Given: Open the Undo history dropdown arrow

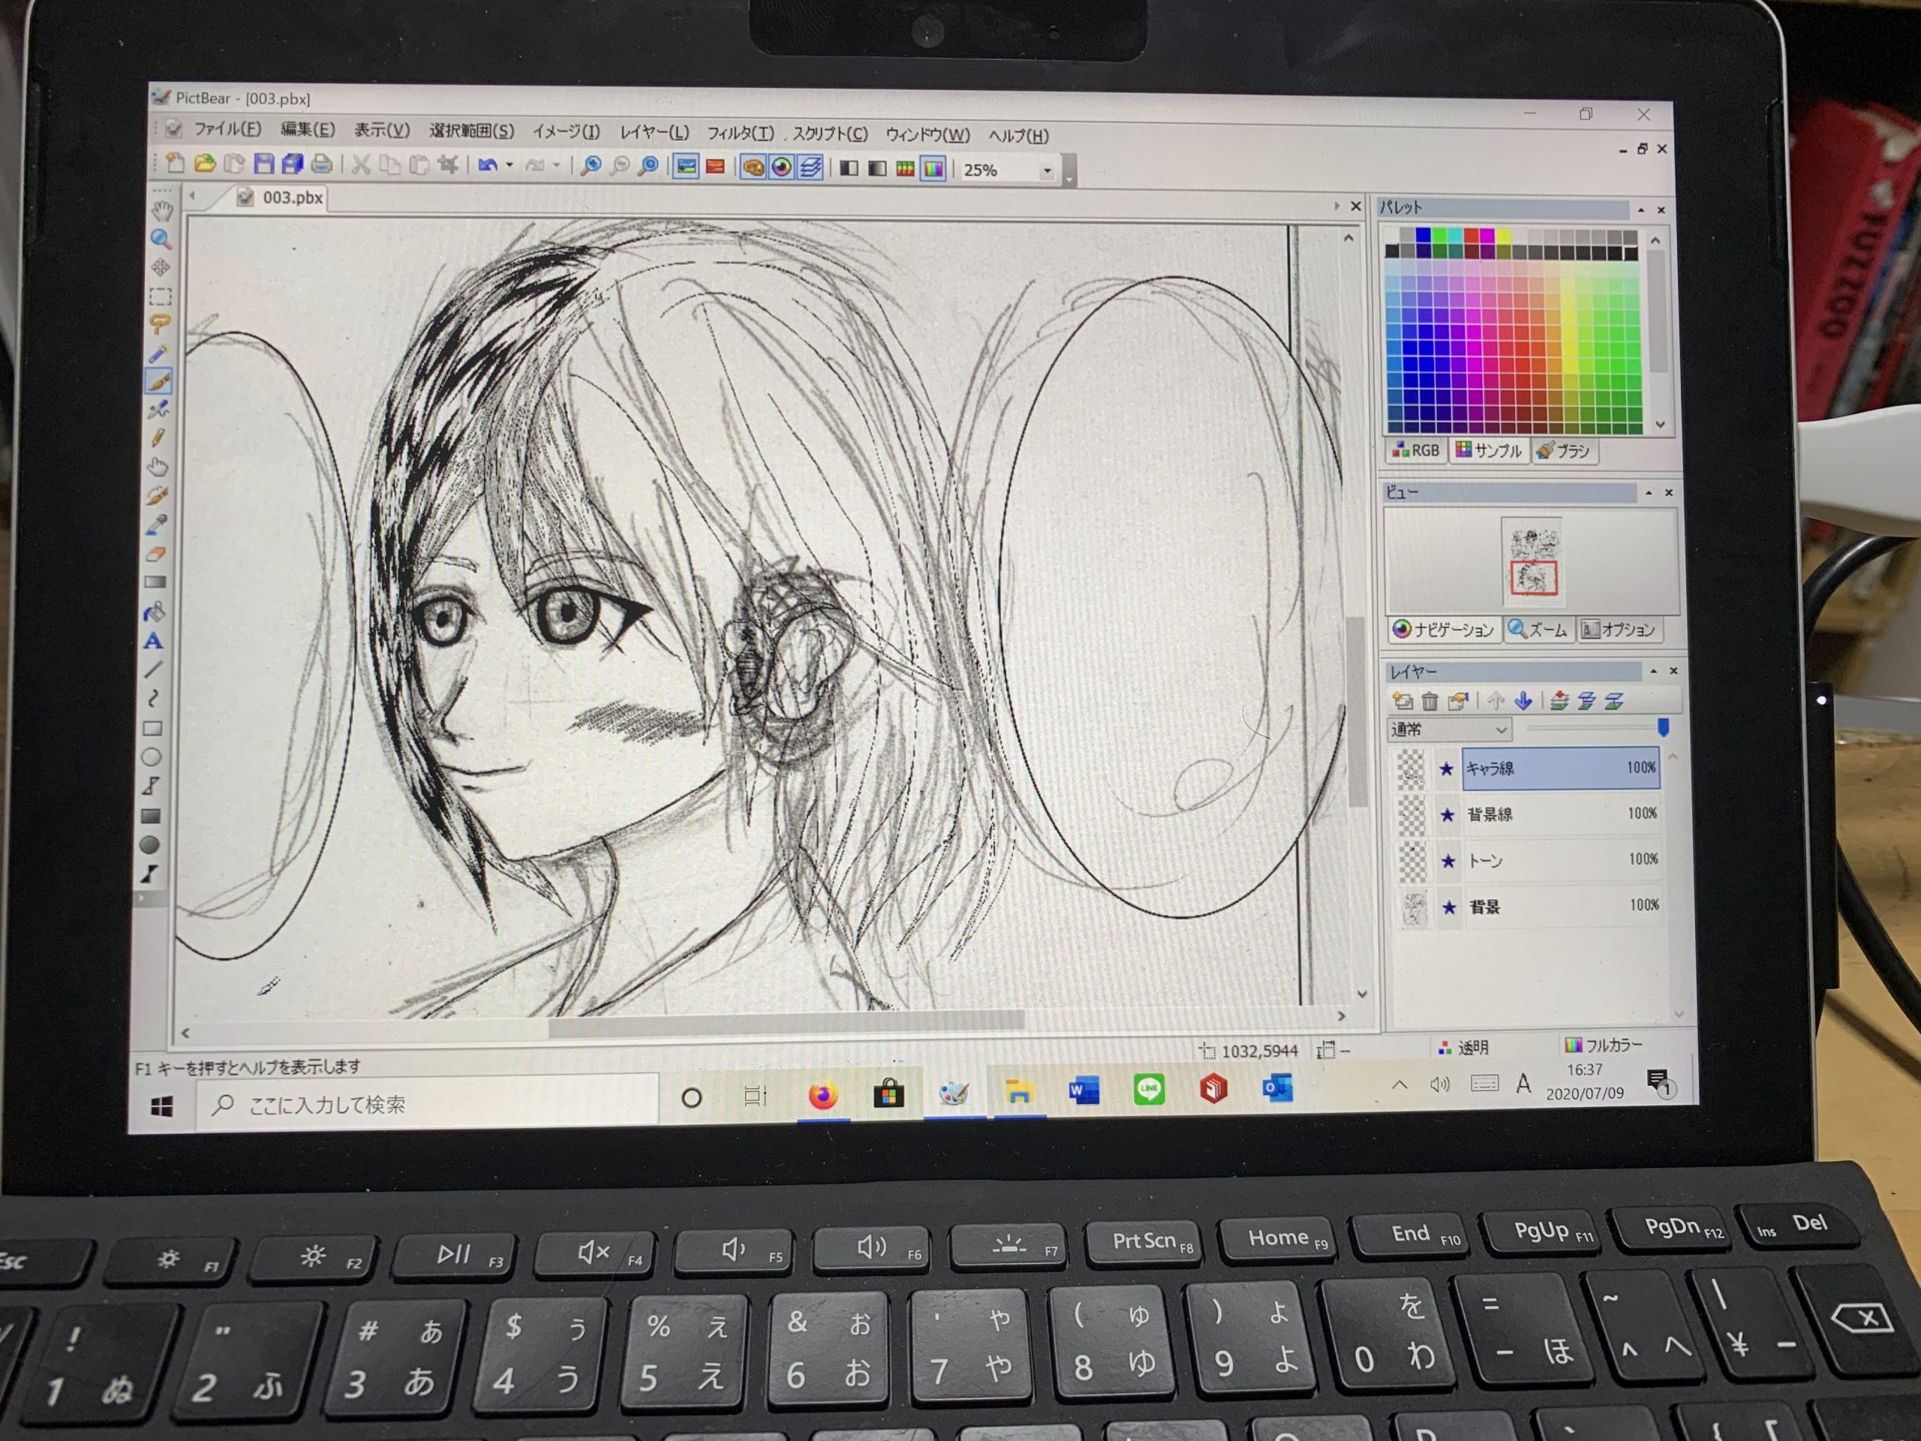Looking at the screenshot, I should pyautogui.click(x=510, y=164).
